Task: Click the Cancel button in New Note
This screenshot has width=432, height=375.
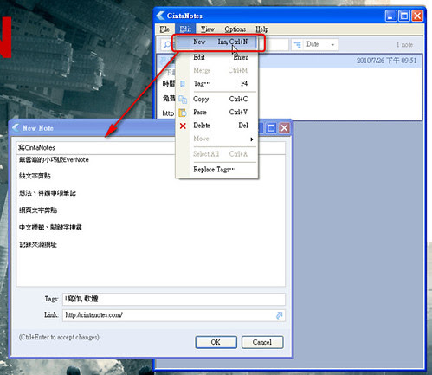Action: coord(262,342)
